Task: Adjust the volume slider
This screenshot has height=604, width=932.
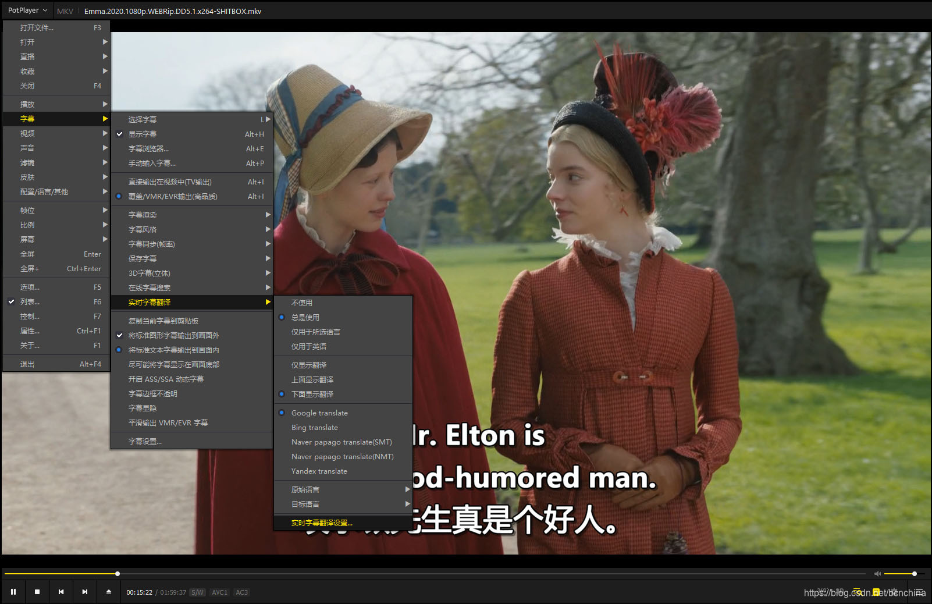Action: 905,574
